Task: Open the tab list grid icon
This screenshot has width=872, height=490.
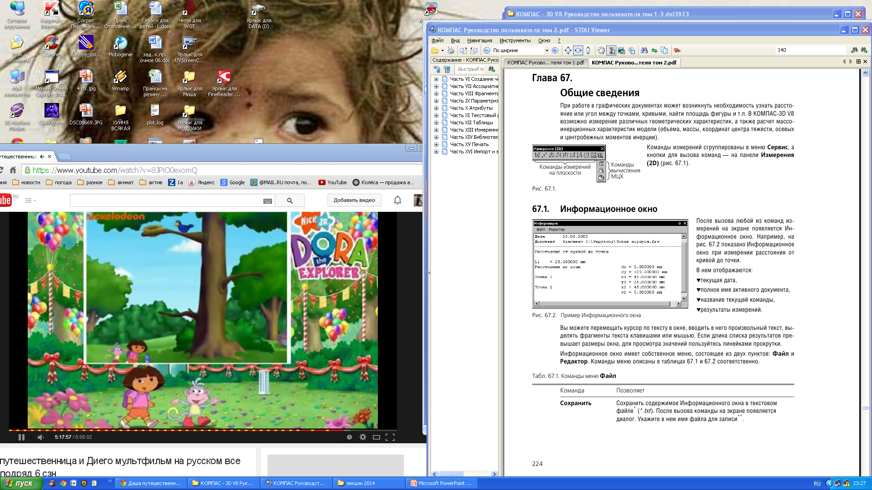Action: tap(858, 61)
